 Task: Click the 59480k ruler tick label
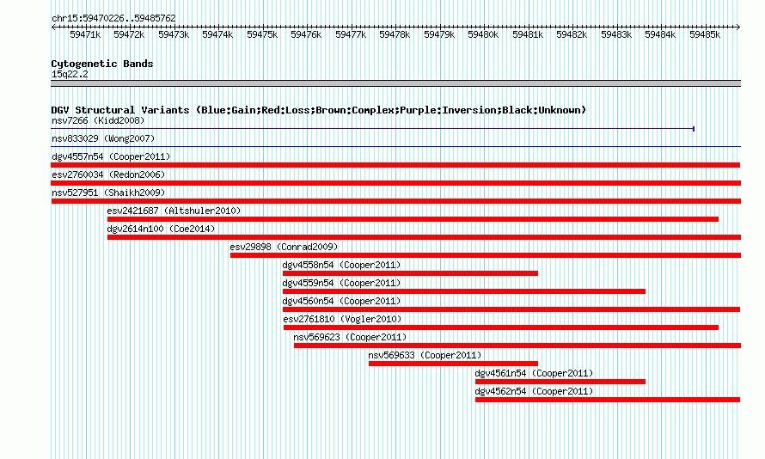(x=483, y=34)
